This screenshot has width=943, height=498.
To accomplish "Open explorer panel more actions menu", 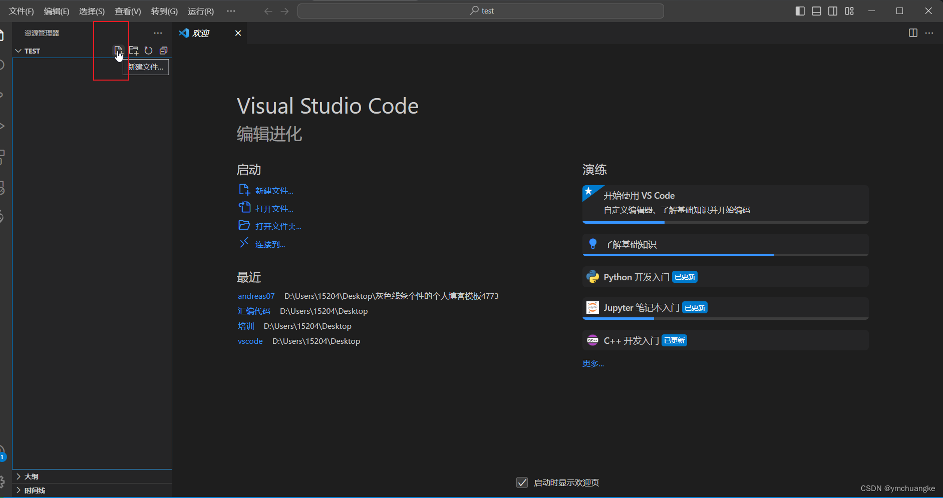I will pyautogui.click(x=158, y=33).
